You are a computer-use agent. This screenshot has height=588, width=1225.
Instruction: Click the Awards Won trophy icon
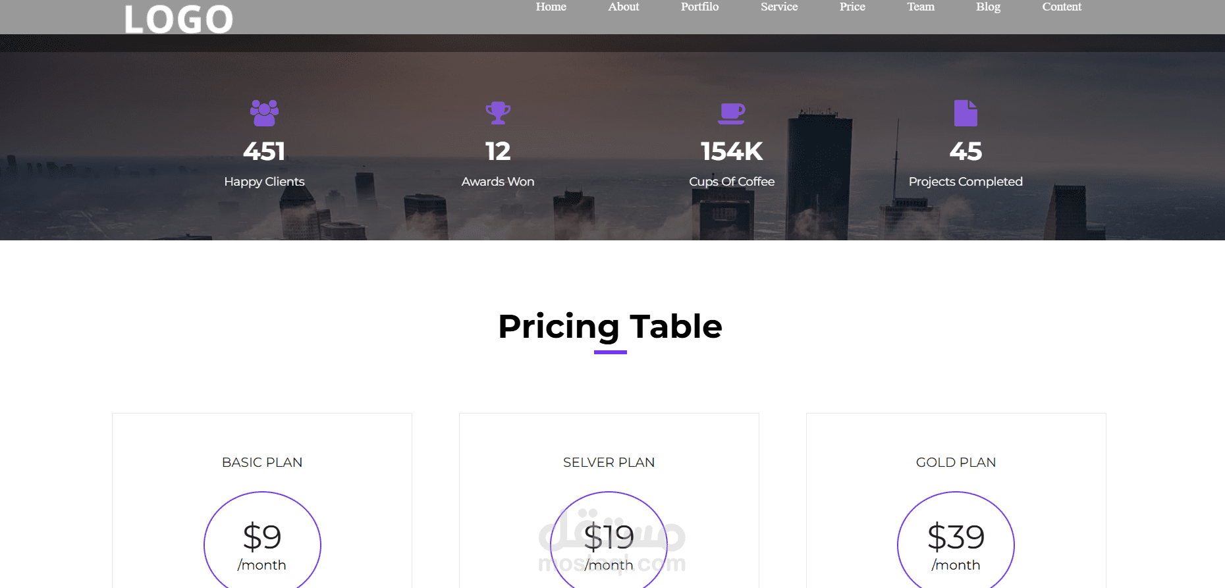pyautogui.click(x=498, y=113)
